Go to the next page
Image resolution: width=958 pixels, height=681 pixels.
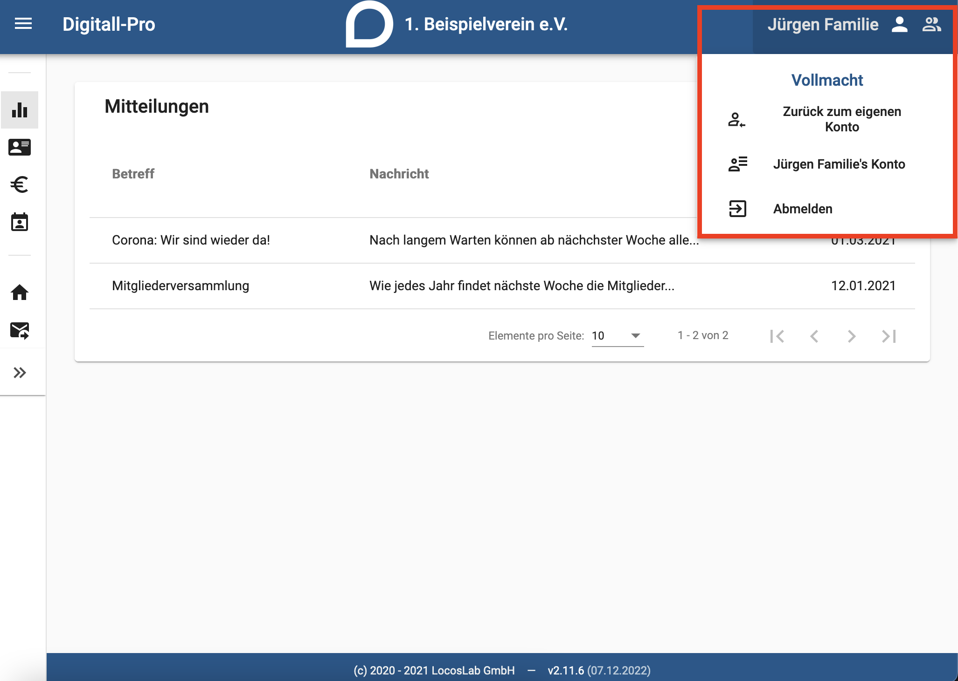click(852, 336)
